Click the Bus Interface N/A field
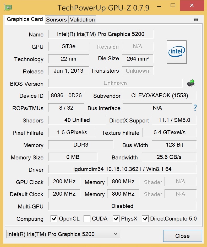The height and width of the screenshot is (247, 207). coord(157,108)
